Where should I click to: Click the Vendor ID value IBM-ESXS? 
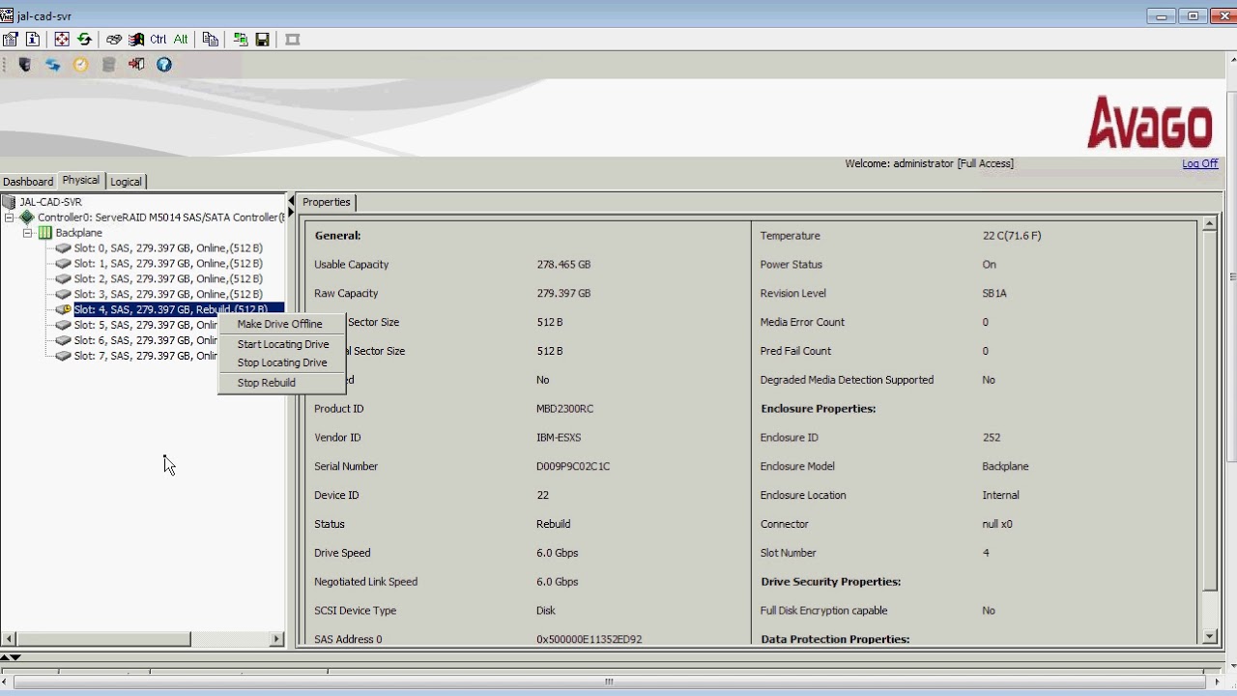pos(559,438)
